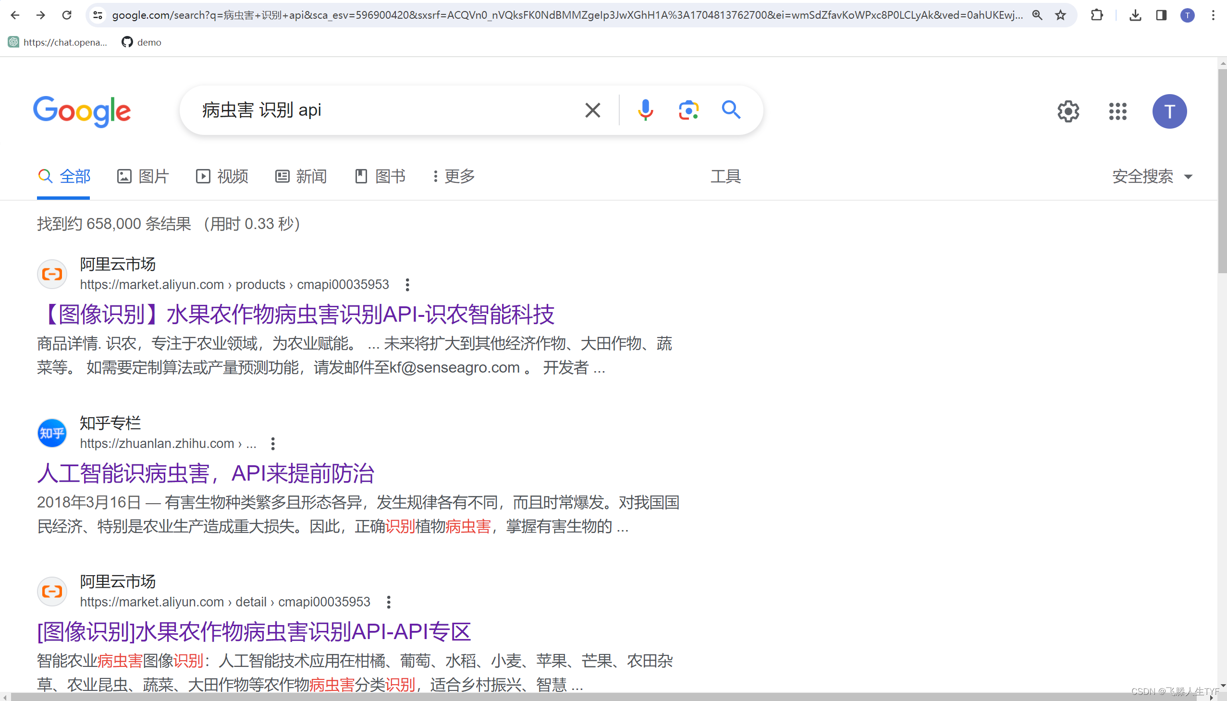Click the market.aliyun.com detail URL
The image size is (1227, 701).
click(225, 602)
